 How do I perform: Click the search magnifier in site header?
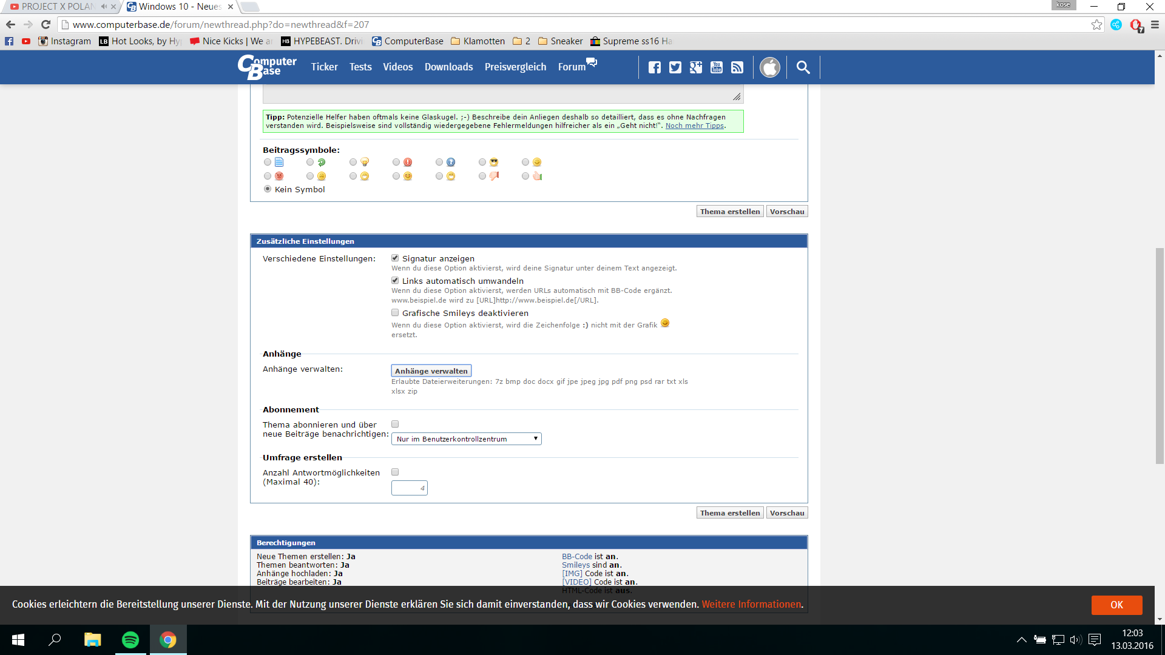tap(803, 67)
